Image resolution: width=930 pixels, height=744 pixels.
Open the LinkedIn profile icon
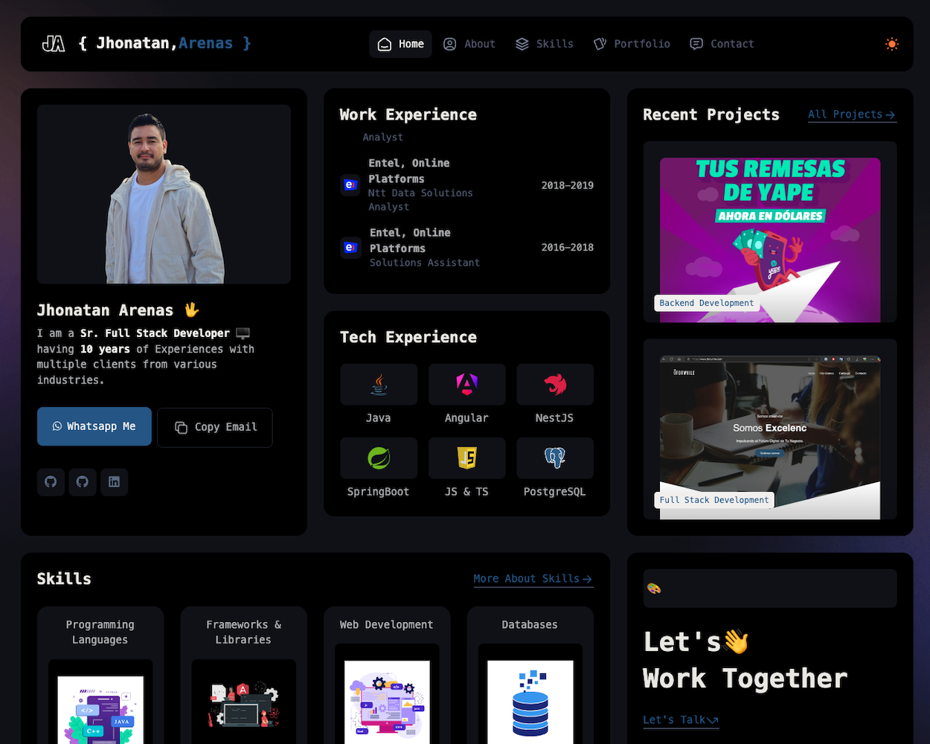click(114, 482)
